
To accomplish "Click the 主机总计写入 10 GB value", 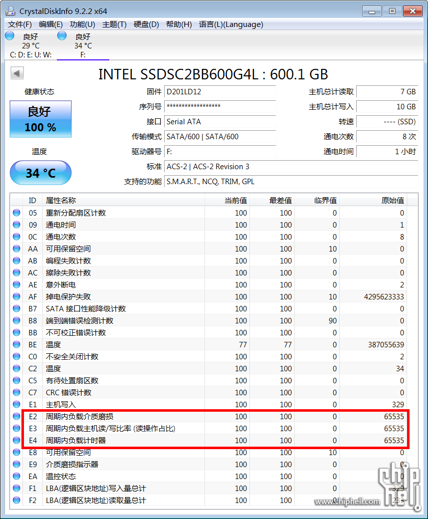I will 387,107.
